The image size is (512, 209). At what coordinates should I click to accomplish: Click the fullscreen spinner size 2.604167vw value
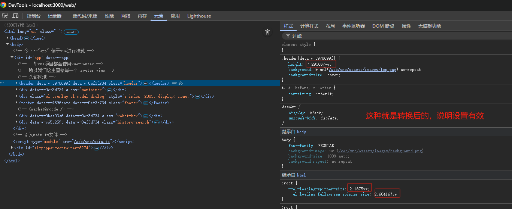click(x=387, y=194)
